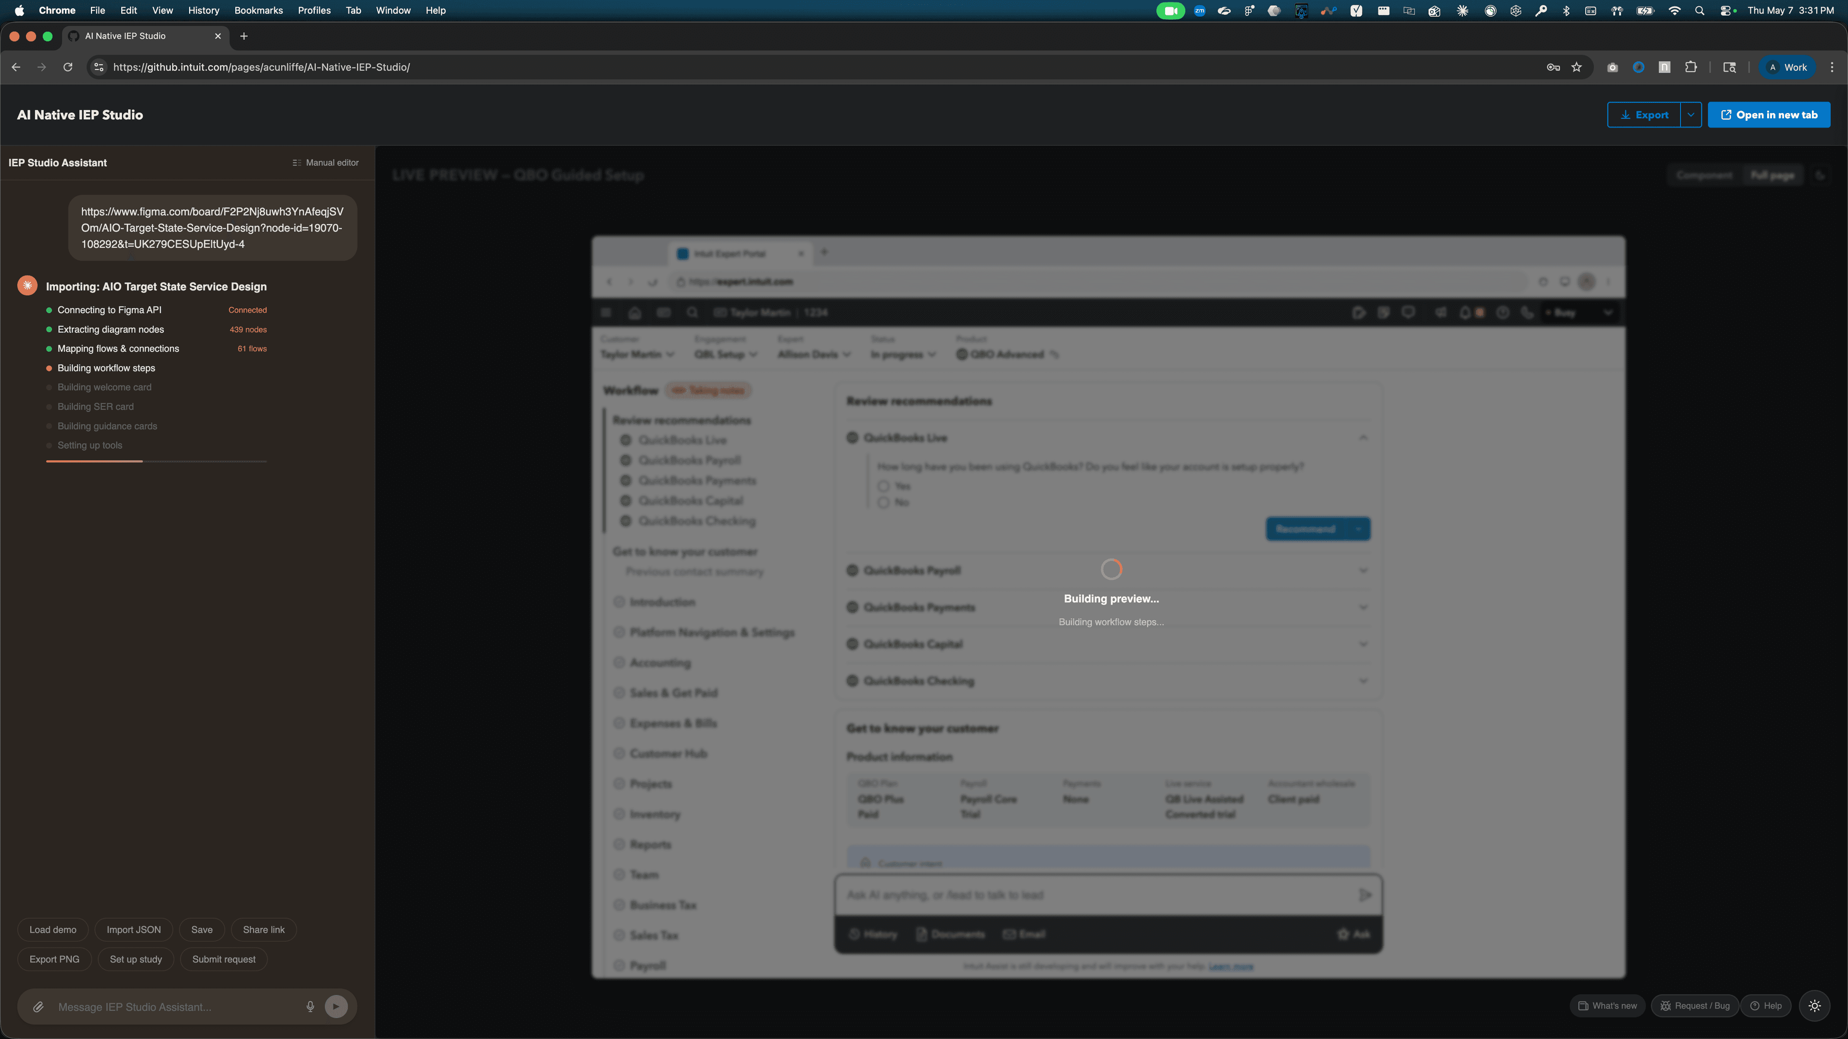Activate the microphone voice input icon
Image resolution: width=1848 pixels, height=1039 pixels.
pos(310,1007)
